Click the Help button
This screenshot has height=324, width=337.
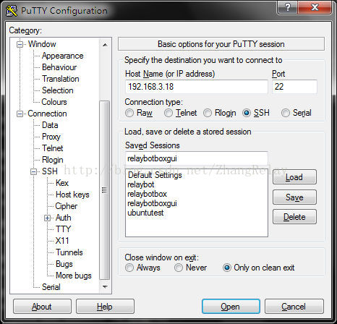point(105,307)
